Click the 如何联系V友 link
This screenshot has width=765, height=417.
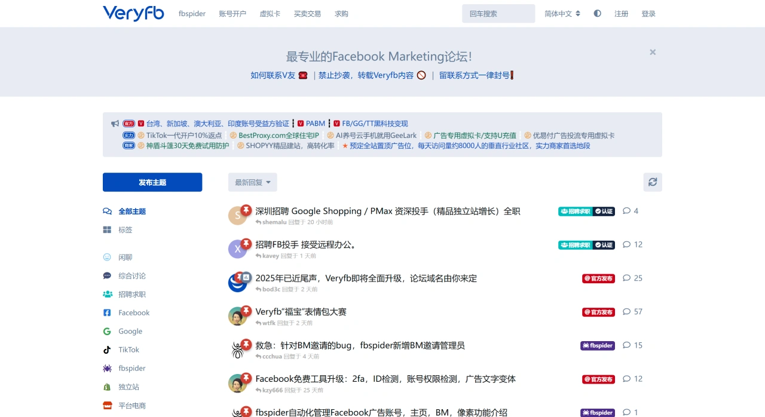tap(273, 75)
